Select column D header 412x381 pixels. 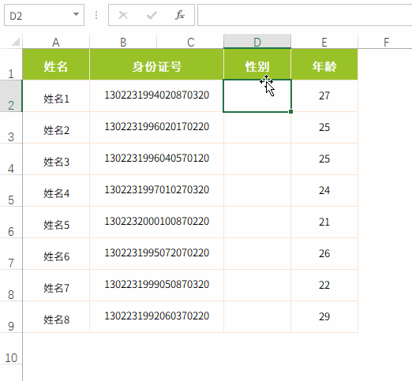tap(257, 42)
